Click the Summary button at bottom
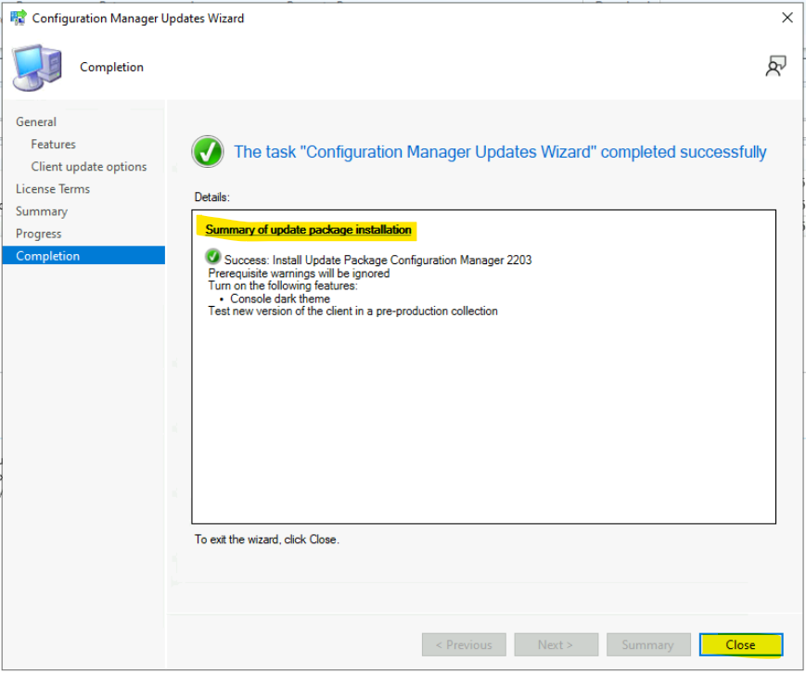Screen dimensions: 806x674 click(648, 646)
